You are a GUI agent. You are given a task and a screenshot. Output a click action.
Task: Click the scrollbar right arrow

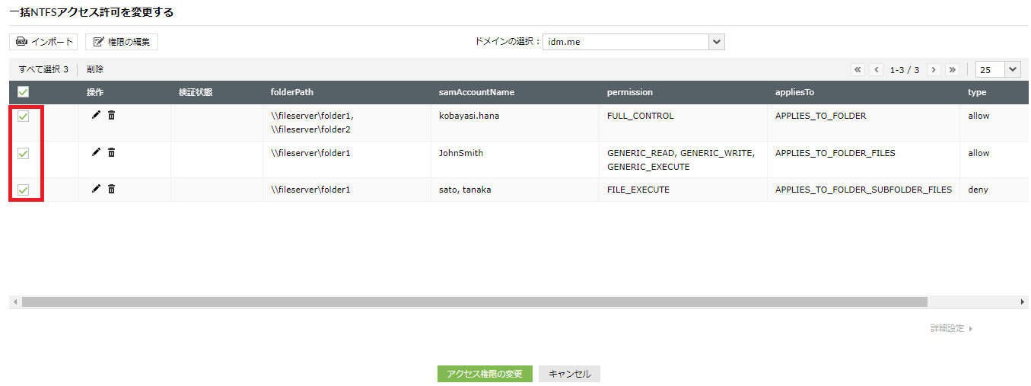click(1023, 302)
